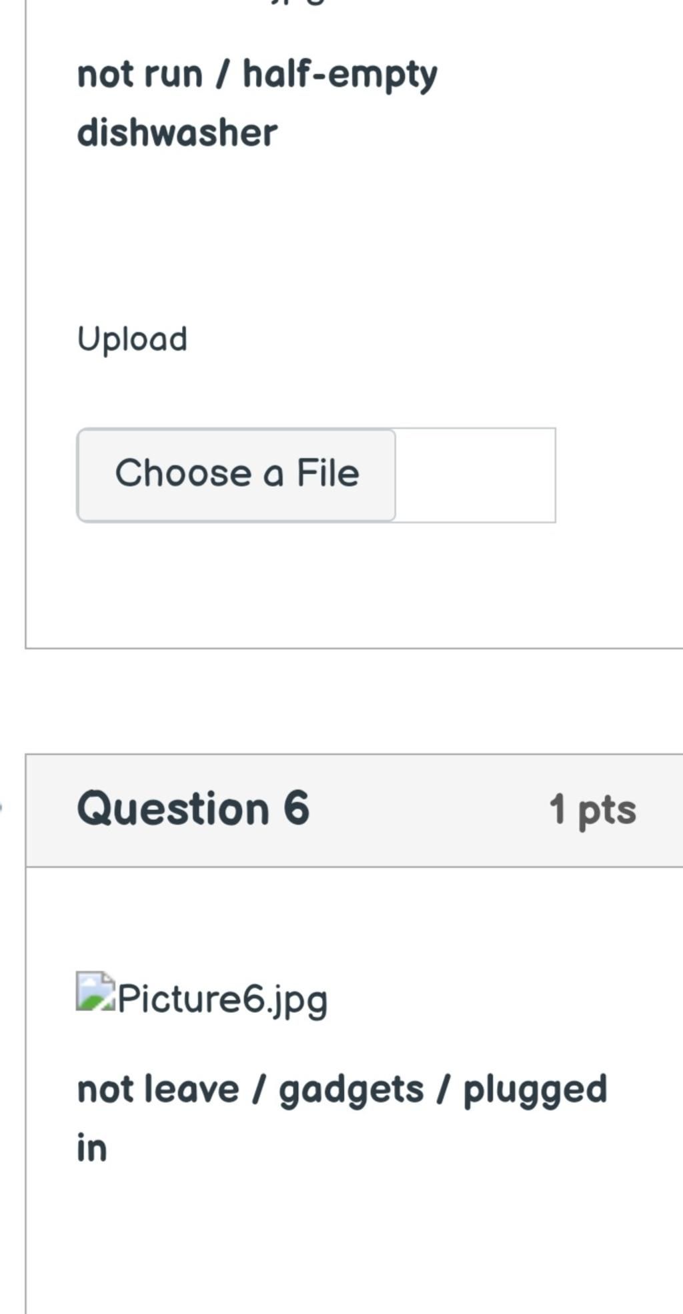Click the empty file name field beside Choose a File
Screen dimensions: 683x1314
coord(475,475)
